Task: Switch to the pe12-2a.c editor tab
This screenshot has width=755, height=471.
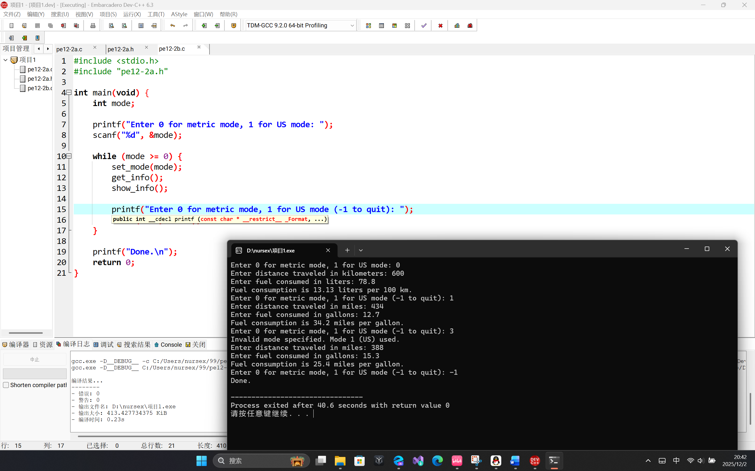Action: click(69, 49)
